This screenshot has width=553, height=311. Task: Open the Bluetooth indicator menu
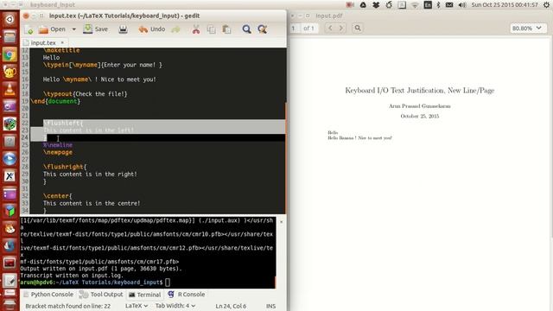pos(438,5)
